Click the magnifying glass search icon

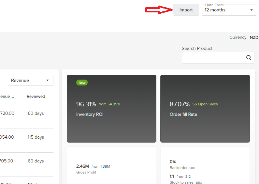coord(249,58)
